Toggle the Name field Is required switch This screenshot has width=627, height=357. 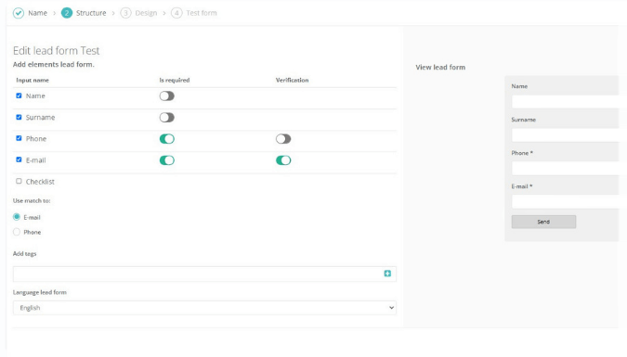tap(167, 96)
